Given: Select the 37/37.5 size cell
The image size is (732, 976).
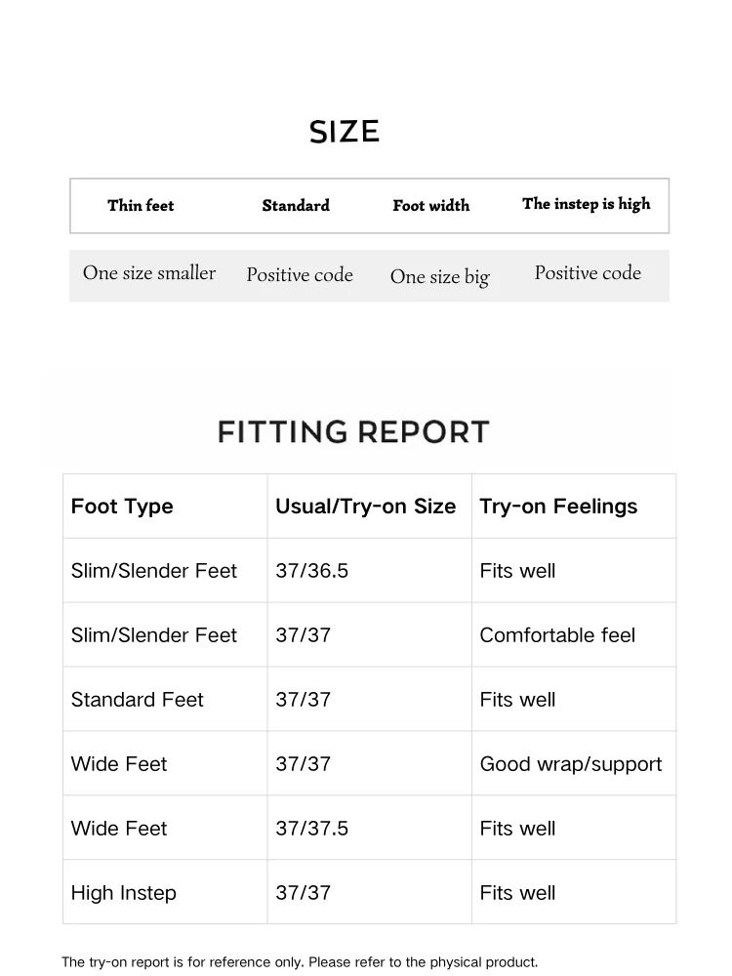Looking at the screenshot, I should (x=311, y=829).
